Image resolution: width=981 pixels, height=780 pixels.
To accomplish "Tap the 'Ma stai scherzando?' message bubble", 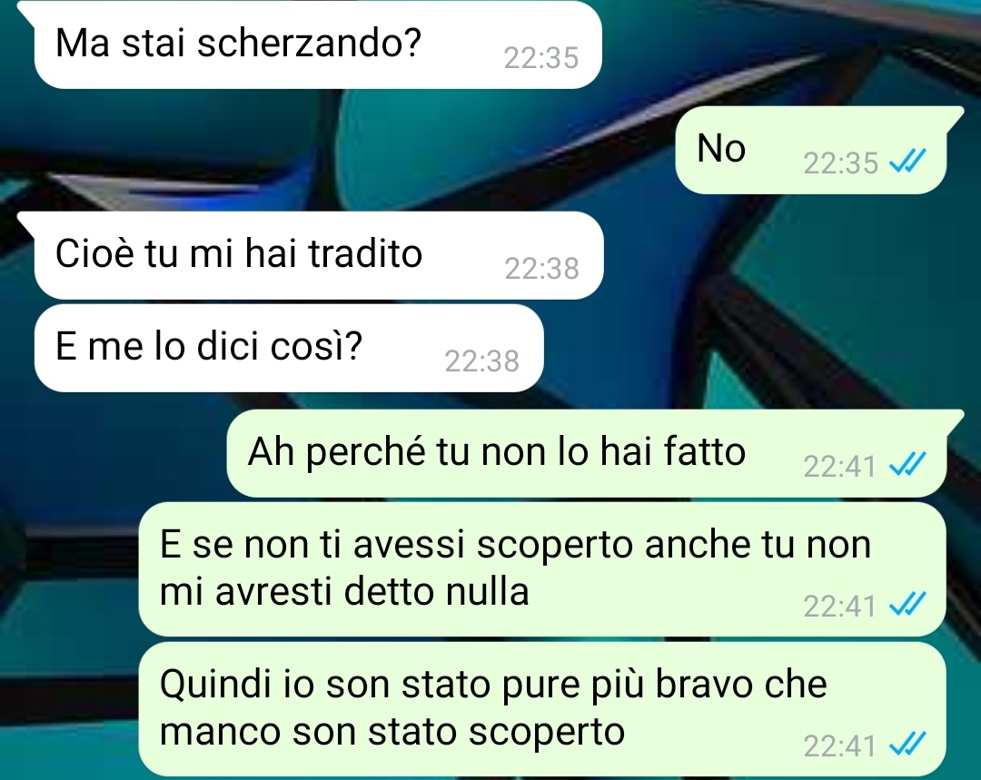I will click(x=318, y=44).
